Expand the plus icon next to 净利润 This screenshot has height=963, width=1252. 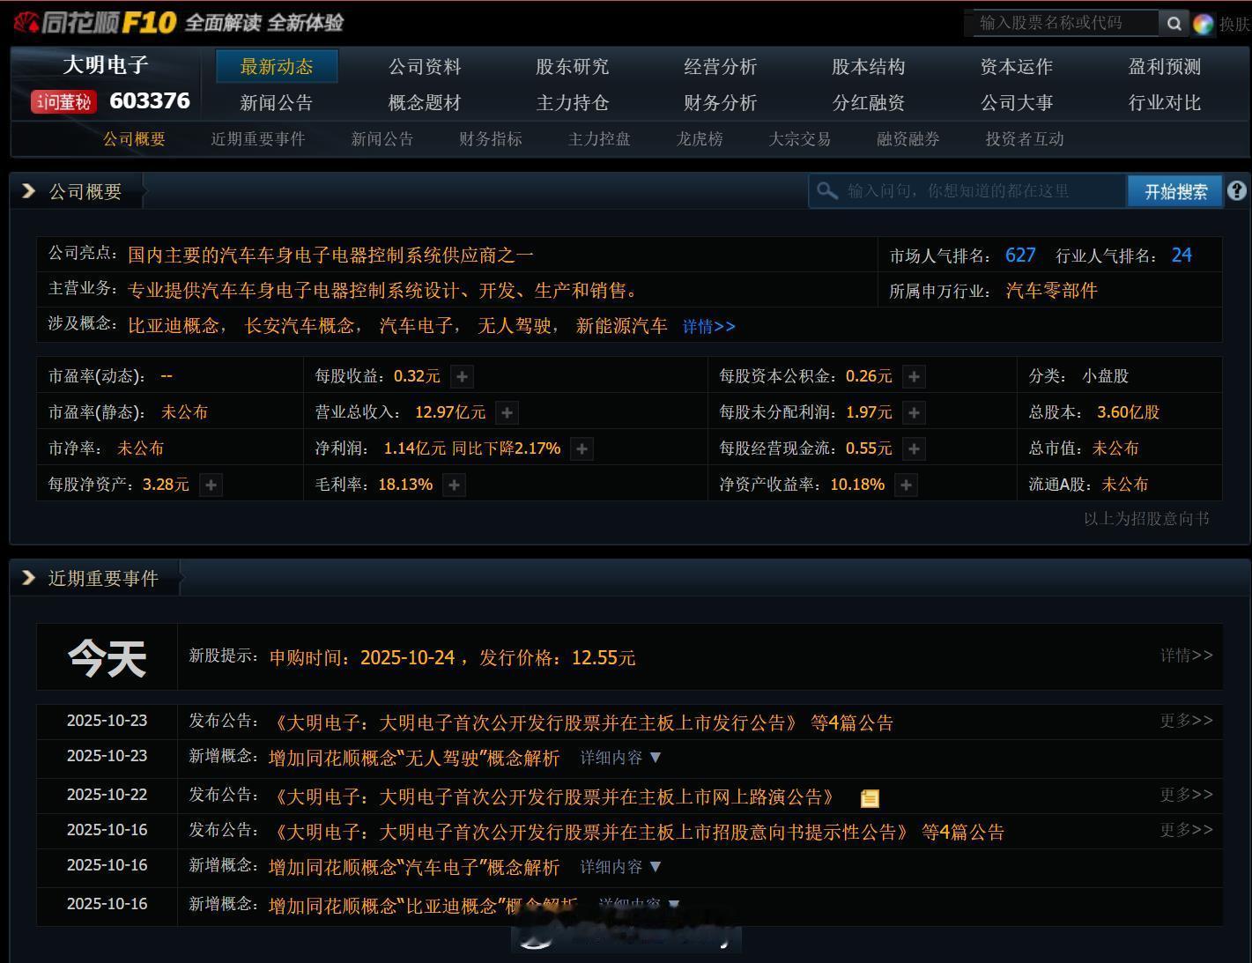pos(582,448)
